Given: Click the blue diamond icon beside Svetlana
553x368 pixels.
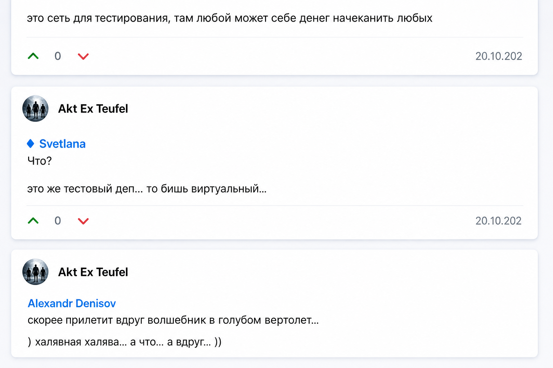Looking at the screenshot, I should [31, 144].
